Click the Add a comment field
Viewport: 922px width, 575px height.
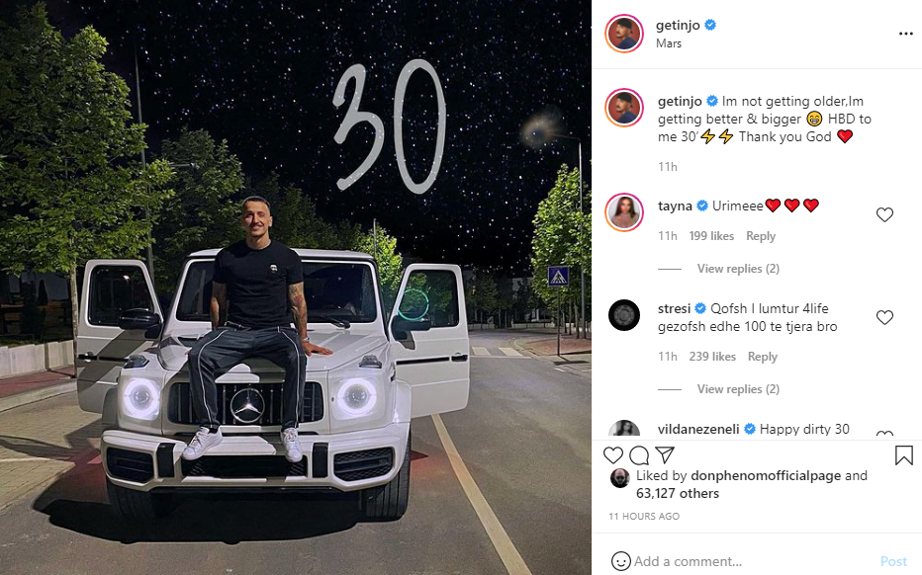tap(755, 561)
